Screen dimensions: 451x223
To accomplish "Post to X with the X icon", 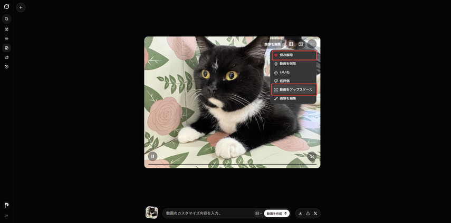I will [x=315, y=214].
